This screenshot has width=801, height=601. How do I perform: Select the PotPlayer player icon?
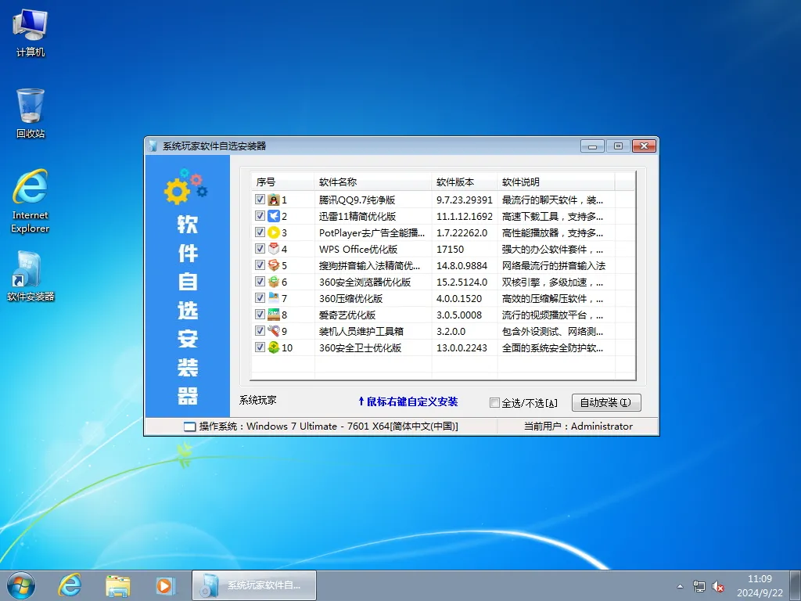coord(274,232)
